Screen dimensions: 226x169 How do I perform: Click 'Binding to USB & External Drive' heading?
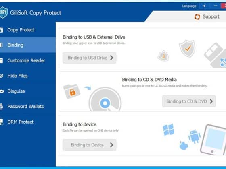tap(94, 37)
